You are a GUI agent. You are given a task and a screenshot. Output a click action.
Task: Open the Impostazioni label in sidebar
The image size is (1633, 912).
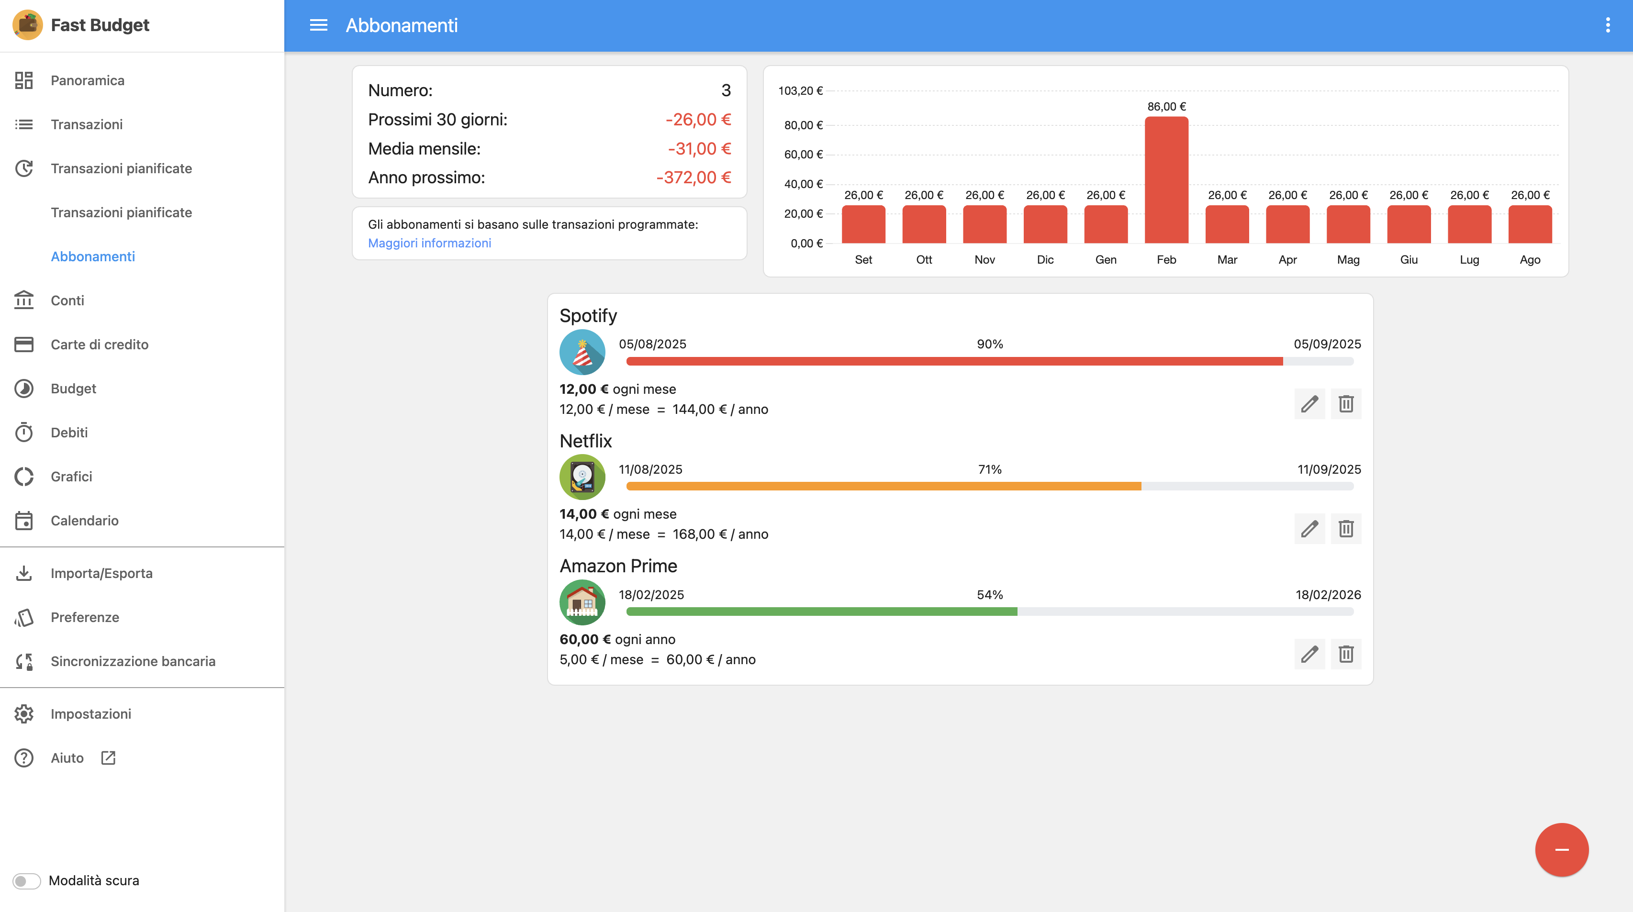coord(90,713)
